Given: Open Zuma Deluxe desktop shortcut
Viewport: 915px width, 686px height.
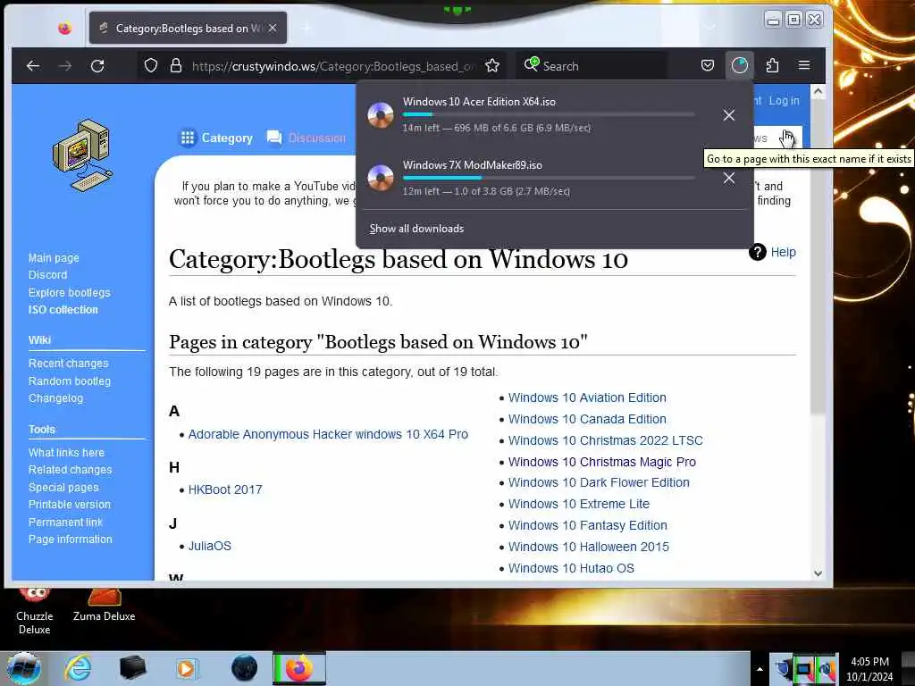Looking at the screenshot, I should [x=104, y=607].
